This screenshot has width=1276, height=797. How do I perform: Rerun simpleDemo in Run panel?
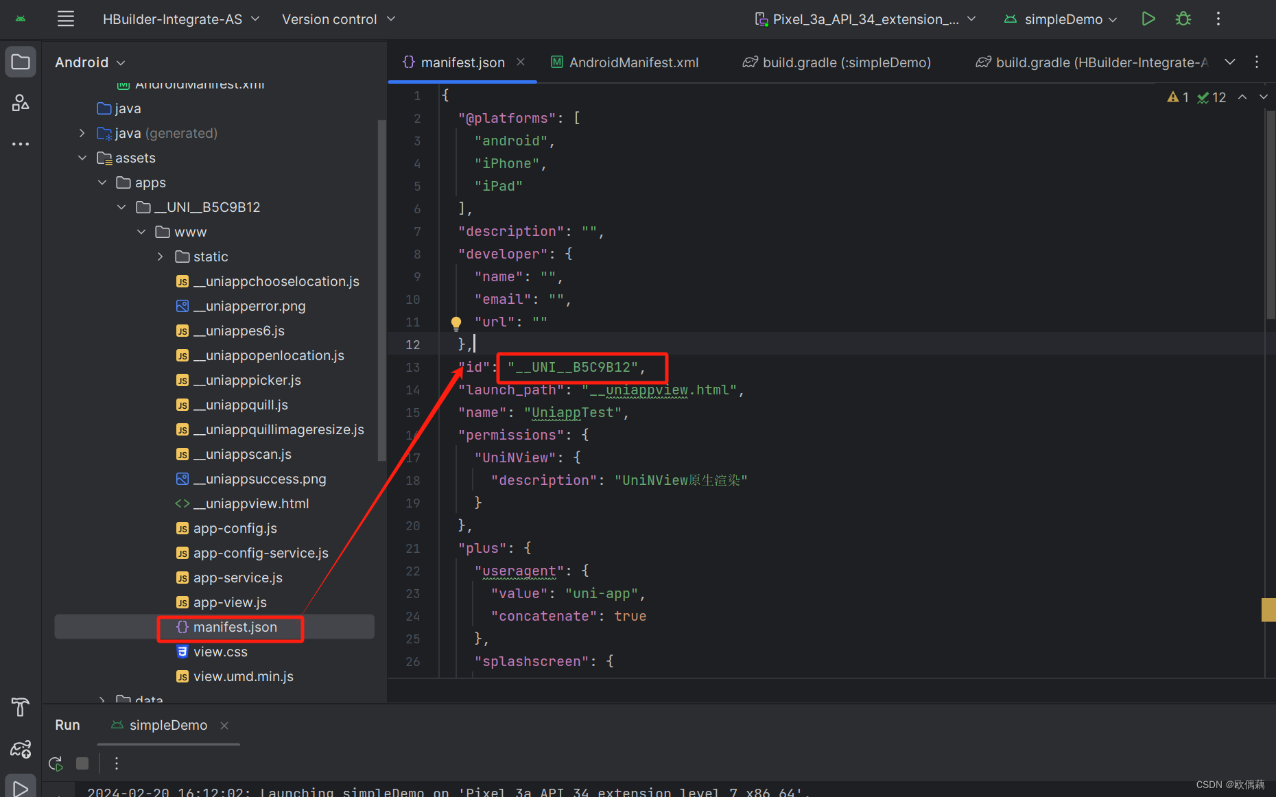click(x=56, y=763)
